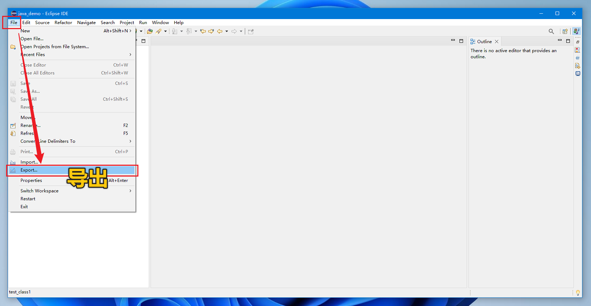Screen dimensions: 591x306
Task: Click the Forward navigation arrow icon
Action: pyautogui.click(x=234, y=31)
